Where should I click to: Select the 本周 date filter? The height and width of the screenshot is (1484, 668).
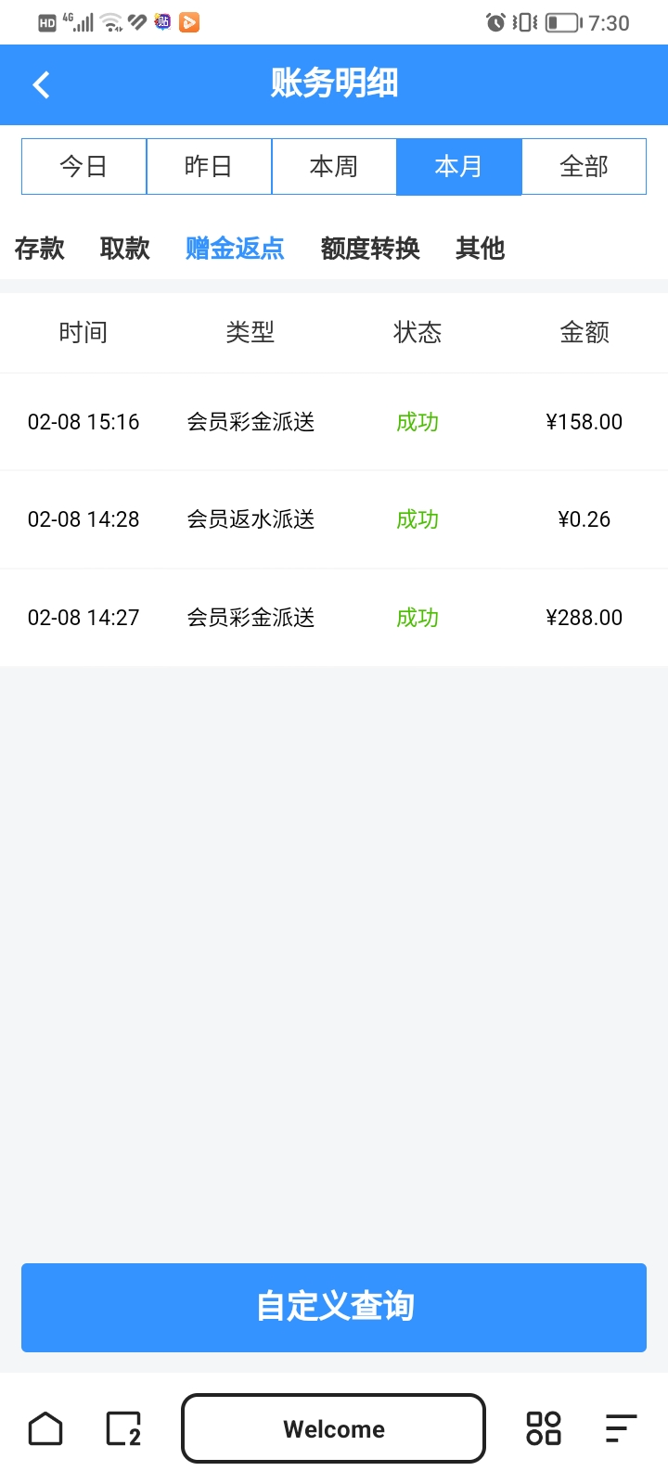point(334,167)
